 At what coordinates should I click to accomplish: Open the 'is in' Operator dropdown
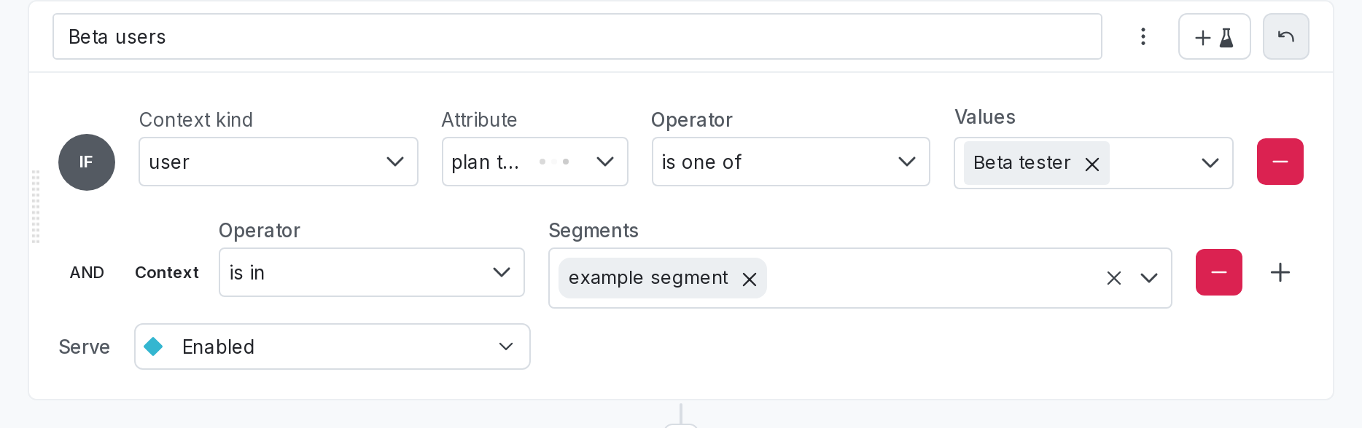[371, 272]
